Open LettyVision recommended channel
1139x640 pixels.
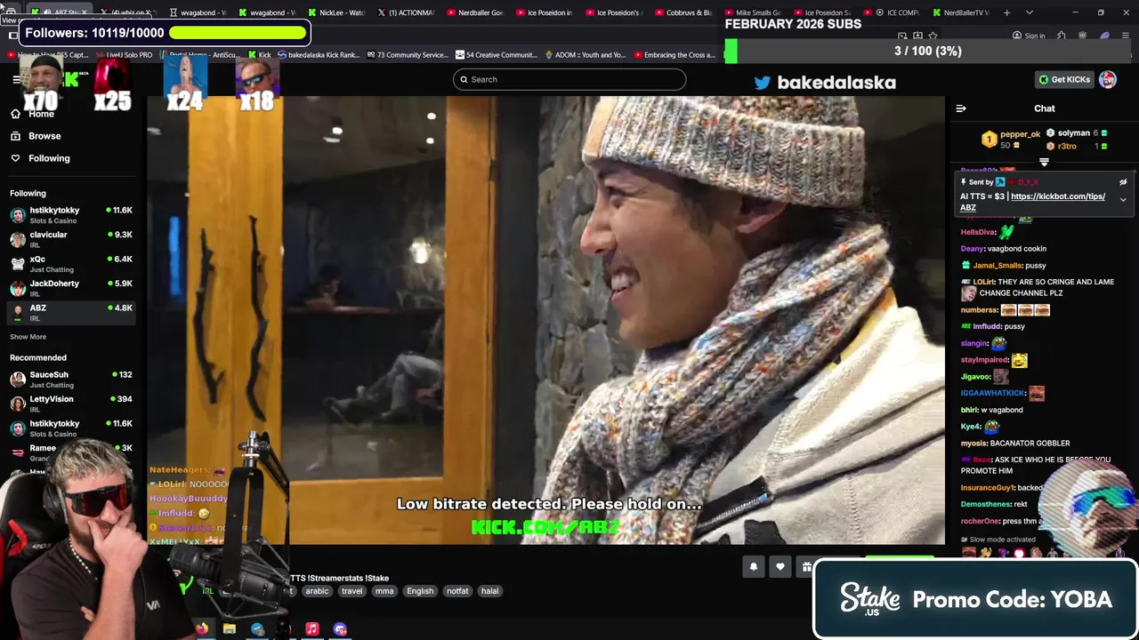[x=71, y=404]
